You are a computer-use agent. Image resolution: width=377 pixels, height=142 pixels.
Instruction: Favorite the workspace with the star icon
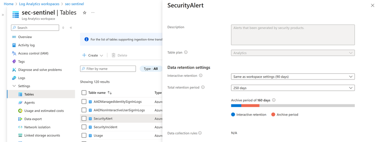(x=85, y=13)
